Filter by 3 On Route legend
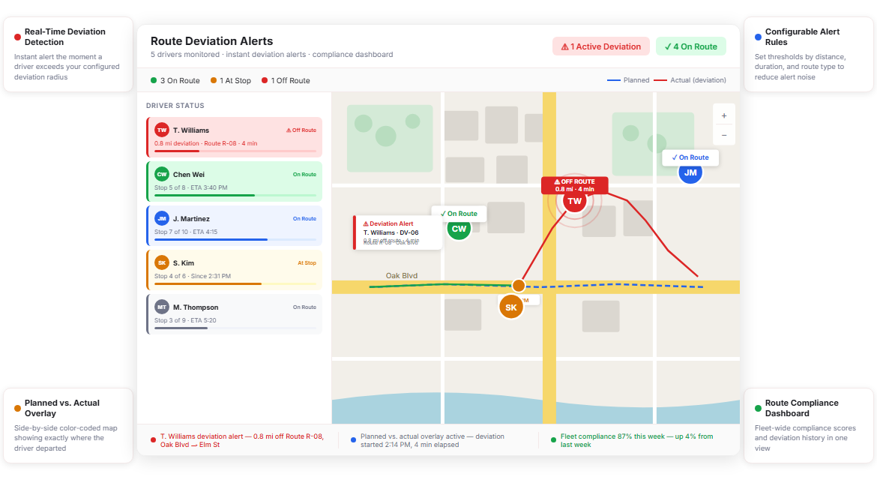 (175, 80)
